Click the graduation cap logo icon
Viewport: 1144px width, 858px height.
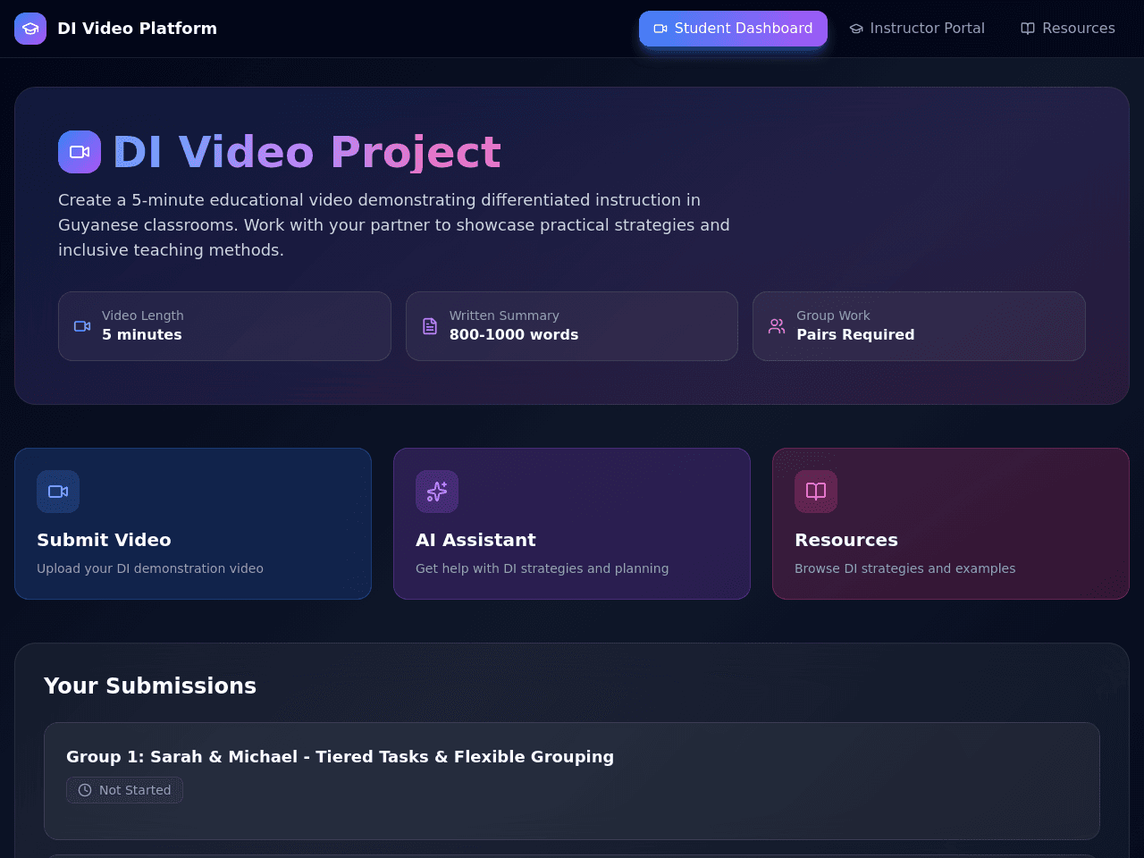(30, 29)
